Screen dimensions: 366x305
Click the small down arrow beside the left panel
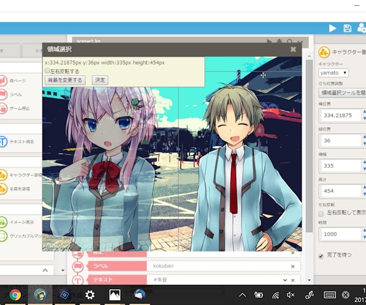[63, 270]
